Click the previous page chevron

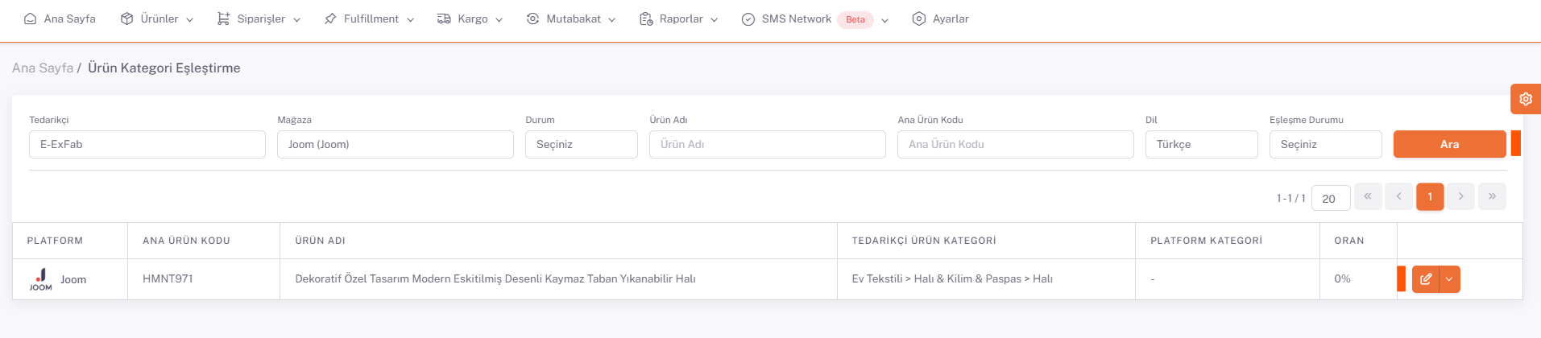(x=1398, y=196)
